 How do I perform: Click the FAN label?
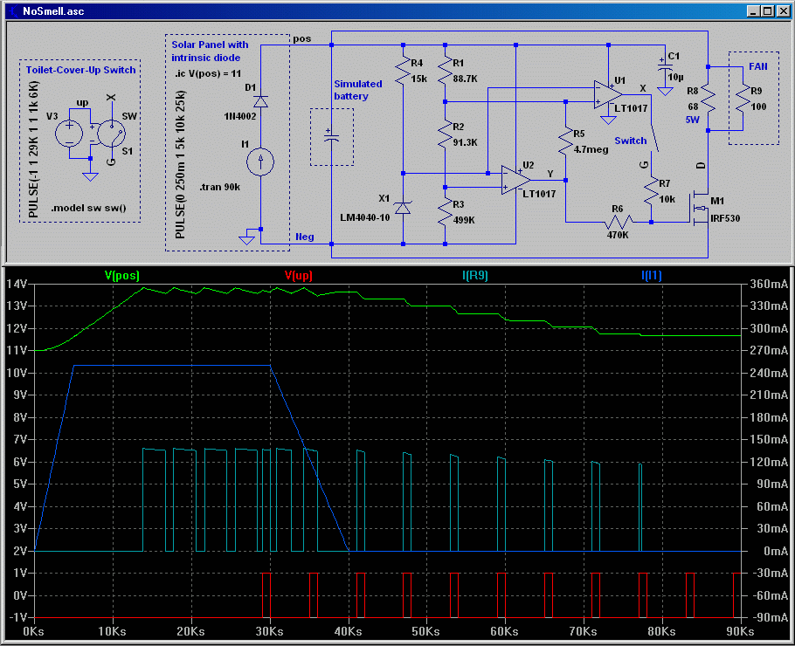[x=758, y=66]
